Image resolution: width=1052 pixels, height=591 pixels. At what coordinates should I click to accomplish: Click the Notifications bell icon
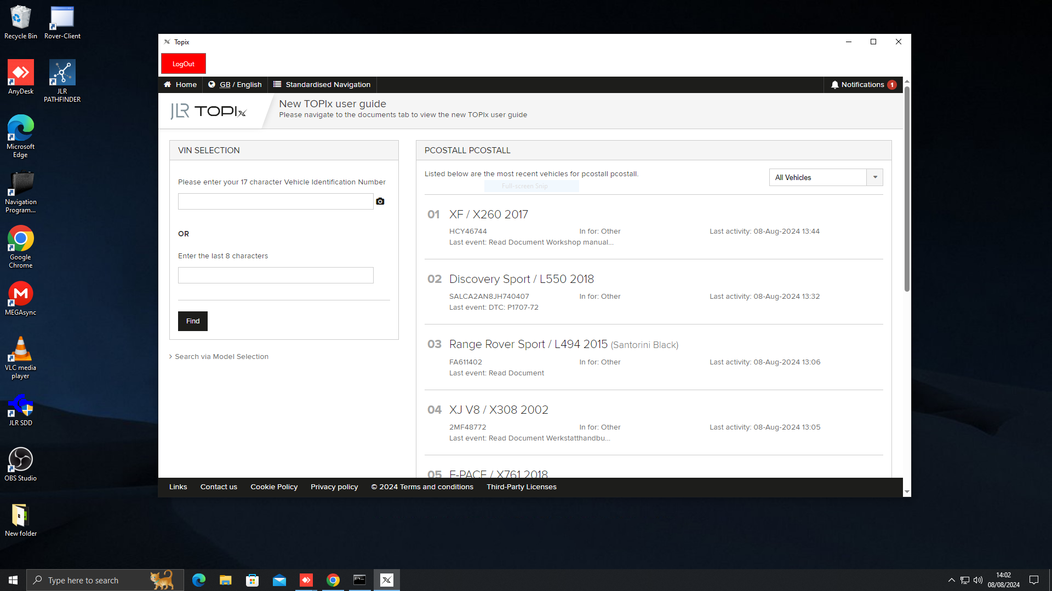click(x=836, y=84)
